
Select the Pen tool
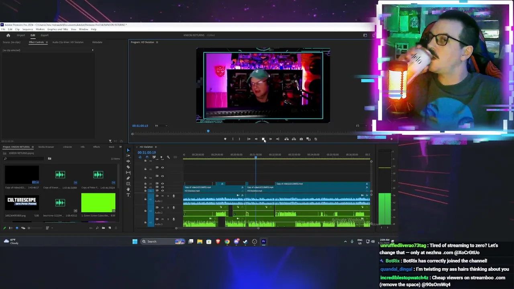tap(128, 178)
